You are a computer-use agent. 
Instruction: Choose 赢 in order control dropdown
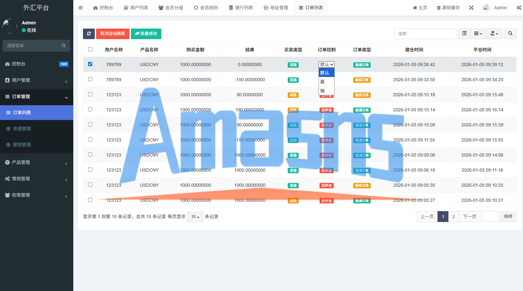coord(326,82)
